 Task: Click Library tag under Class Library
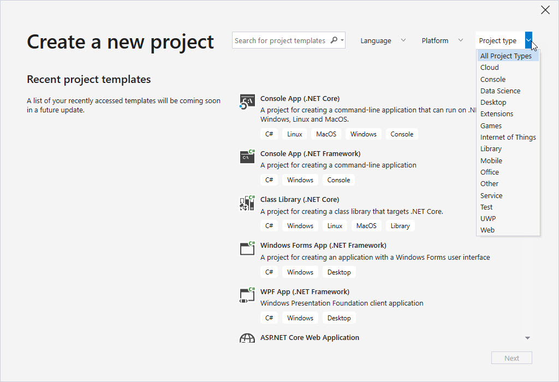400,226
